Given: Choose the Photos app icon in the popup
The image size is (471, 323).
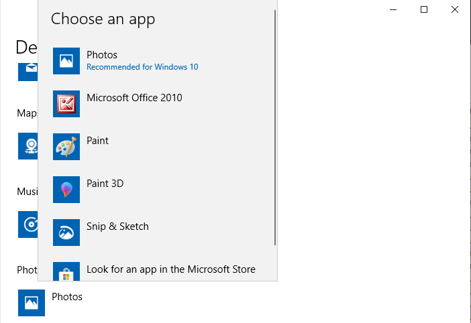Looking at the screenshot, I should (x=66, y=61).
